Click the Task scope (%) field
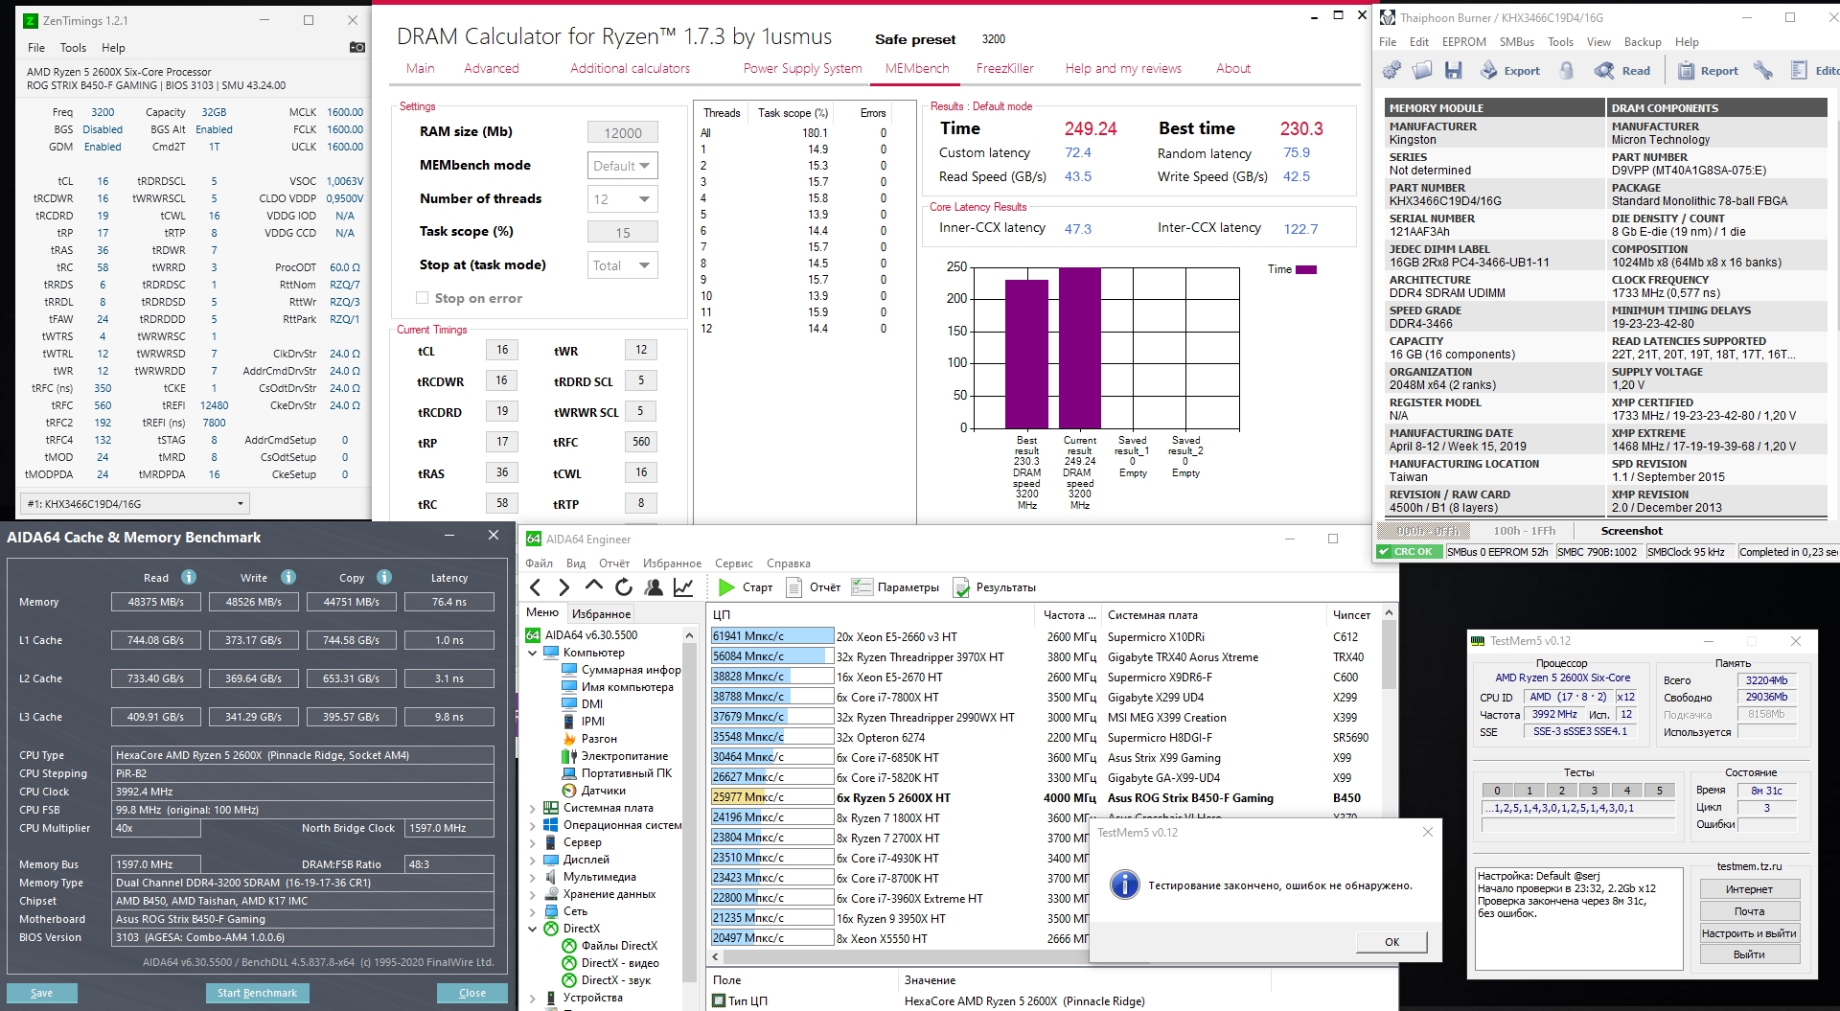 click(x=622, y=233)
